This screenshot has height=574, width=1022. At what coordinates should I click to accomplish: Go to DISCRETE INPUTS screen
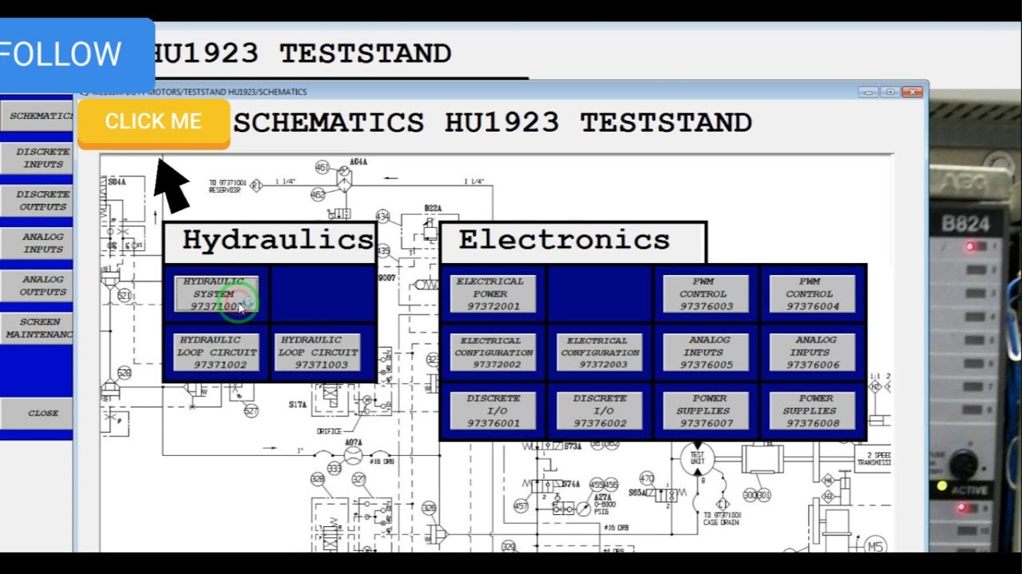click(x=37, y=158)
